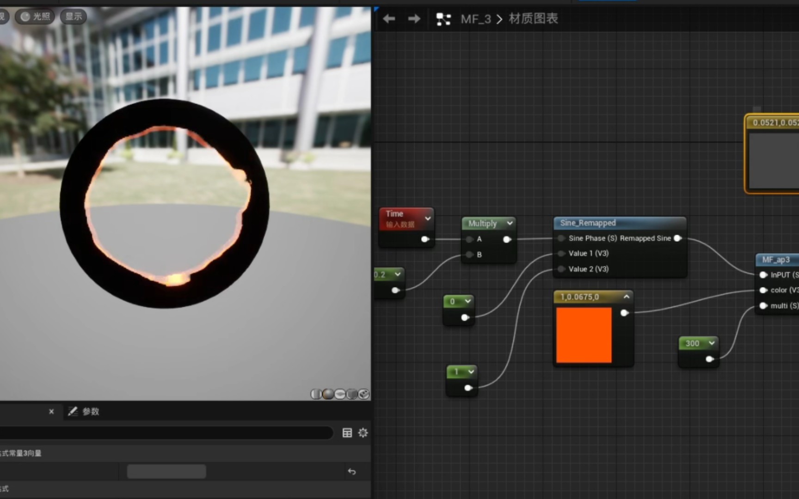Click the Value 2 (V3) input pin
The width and height of the screenshot is (799, 499).
click(561, 269)
